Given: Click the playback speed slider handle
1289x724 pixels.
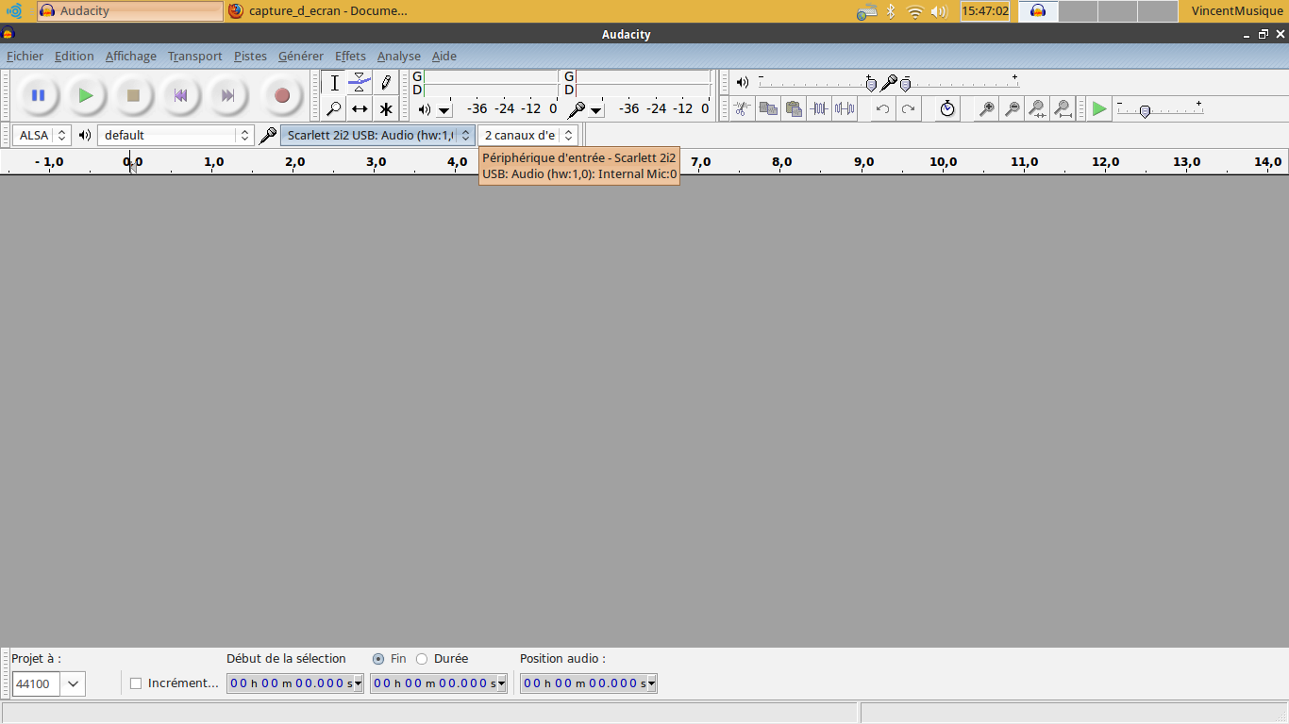Looking at the screenshot, I should pyautogui.click(x=1145, y=110).
